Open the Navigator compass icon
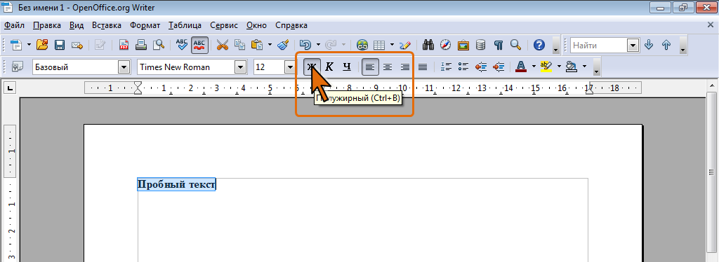719x262 pixels. point(446,45)
